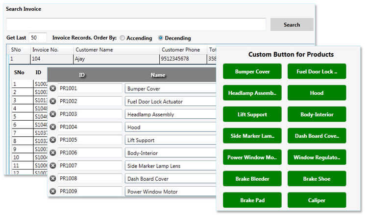
Task: Click the Bumper Cover product button
Action: tap(252, 71)
